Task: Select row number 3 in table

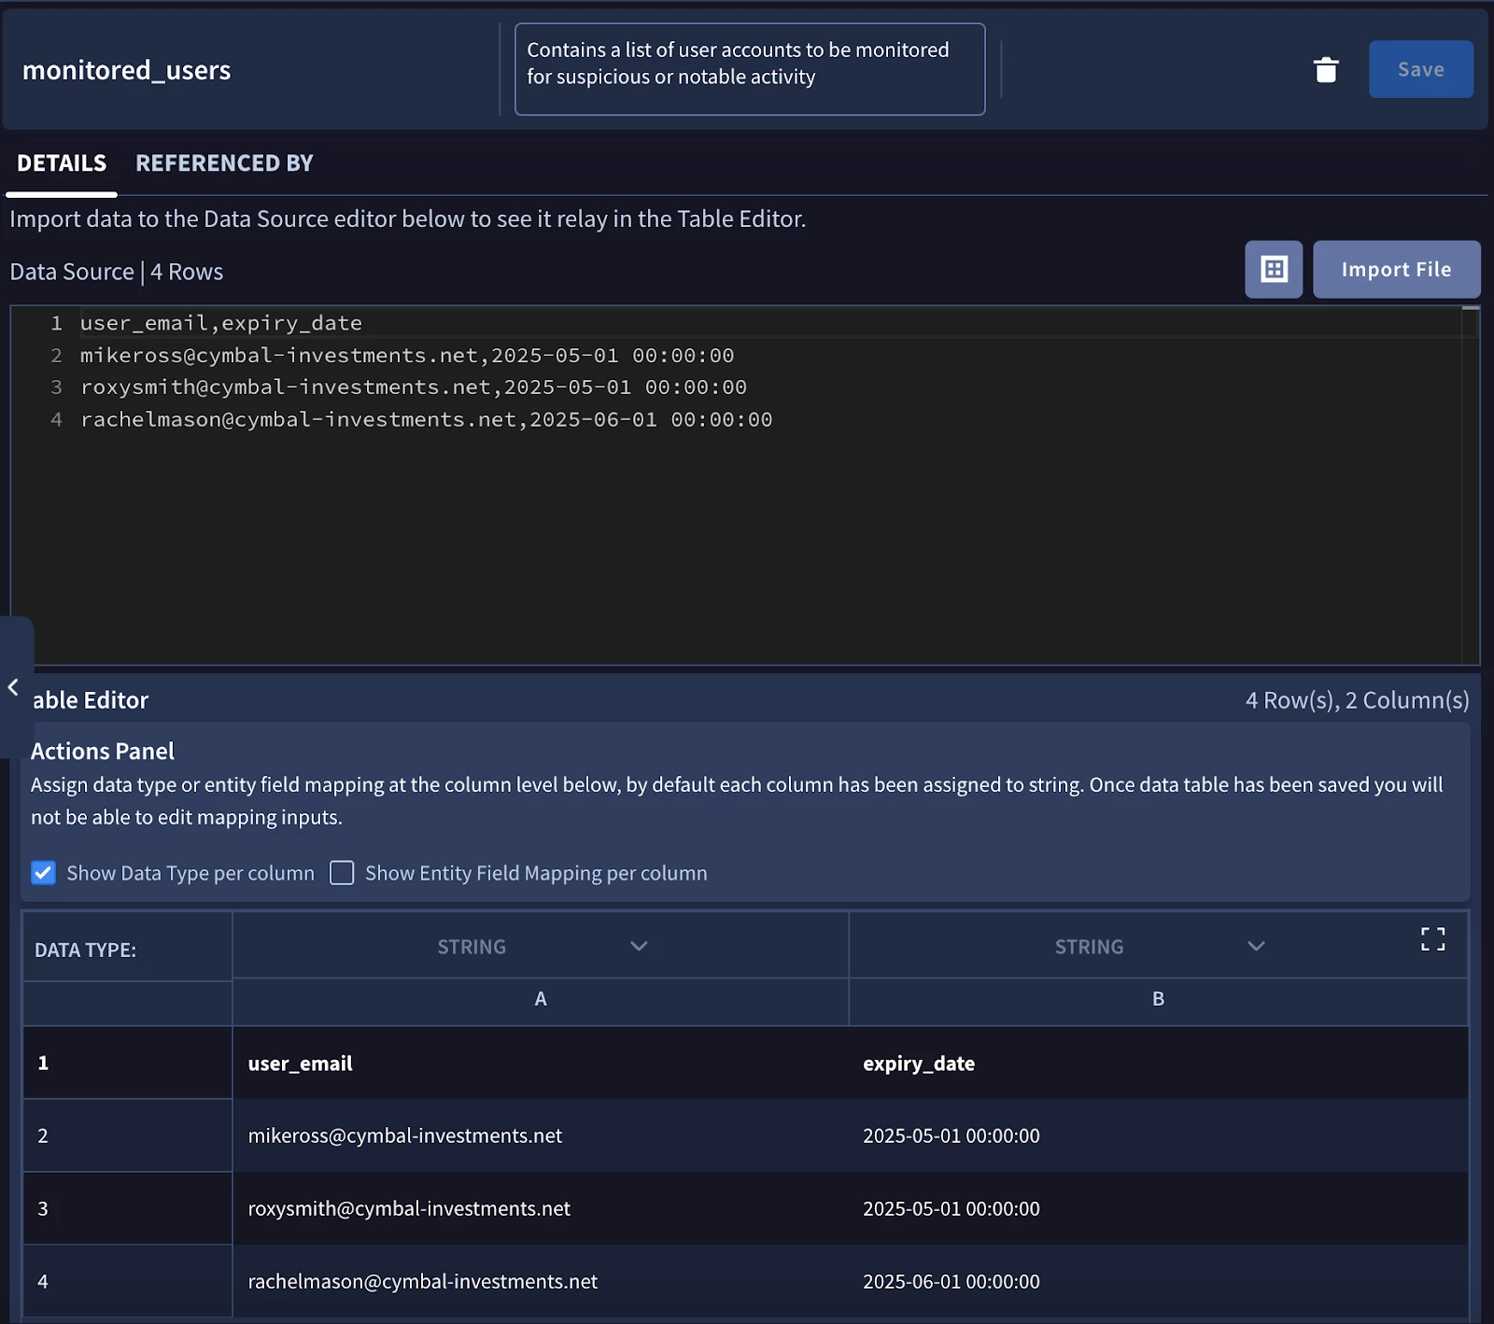Action: (x=127, y=1209)
